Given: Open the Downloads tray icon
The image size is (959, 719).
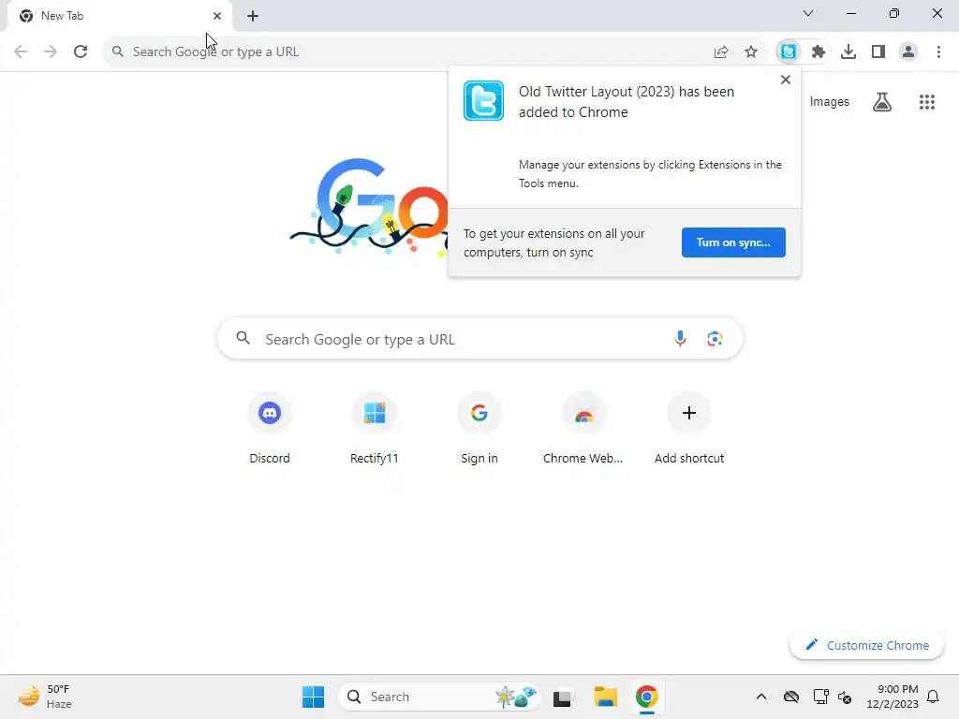Looking at the screenshot, I should (x=848, y=52).
